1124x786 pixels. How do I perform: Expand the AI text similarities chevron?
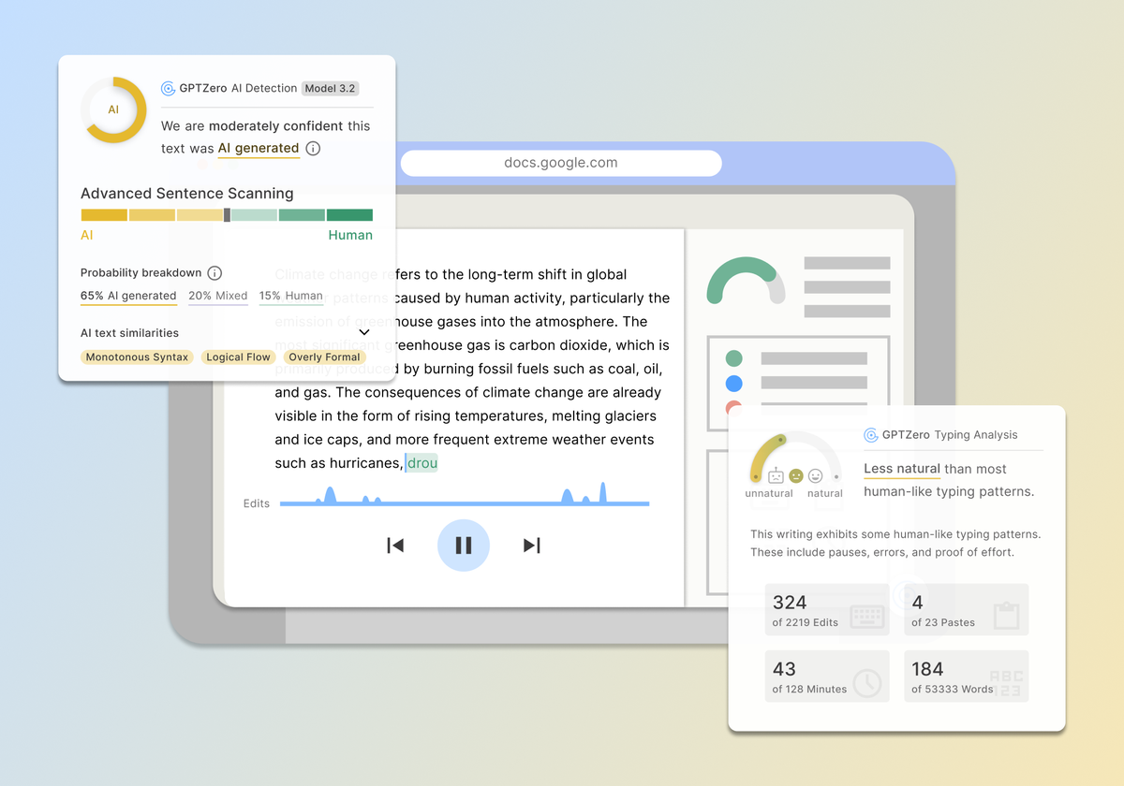pyautogui.click(x=364, y=332)
